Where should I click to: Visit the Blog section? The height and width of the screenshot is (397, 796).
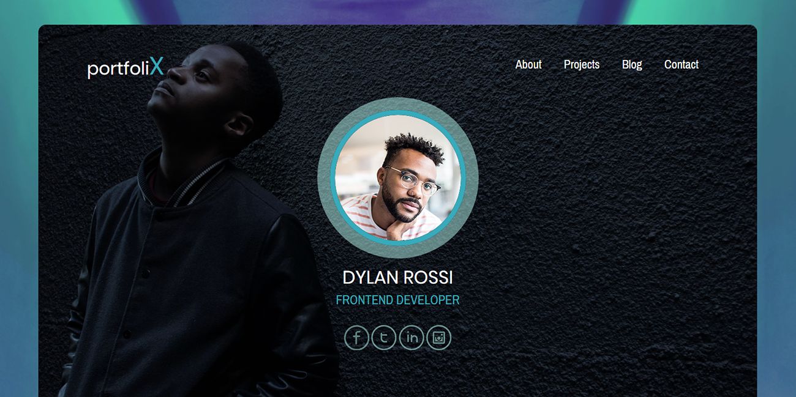point(632,64)
